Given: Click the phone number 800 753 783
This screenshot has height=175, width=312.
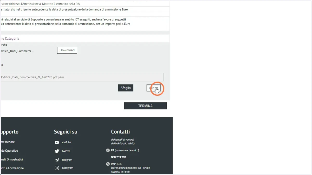Looking at the screenshot, I should point(119,157).
